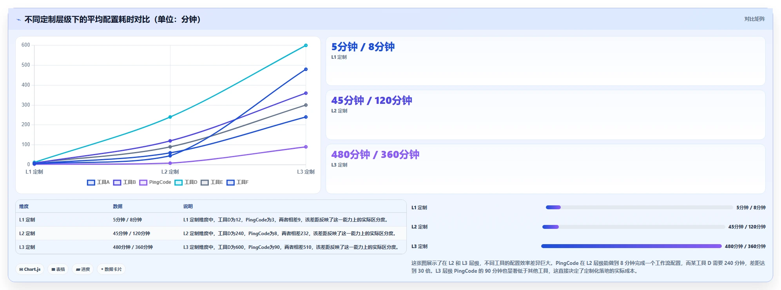Click the 数据 column header
The height and width of the screenshot is (290, 781).
[118, 207]
